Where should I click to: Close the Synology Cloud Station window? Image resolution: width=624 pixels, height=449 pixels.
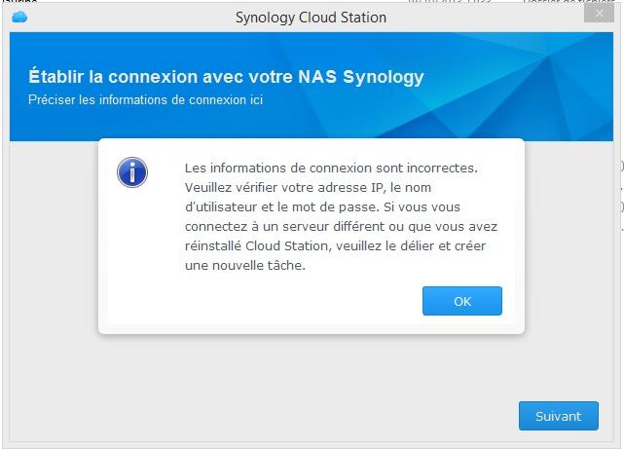pyautogui.click(x=599, y=14)
